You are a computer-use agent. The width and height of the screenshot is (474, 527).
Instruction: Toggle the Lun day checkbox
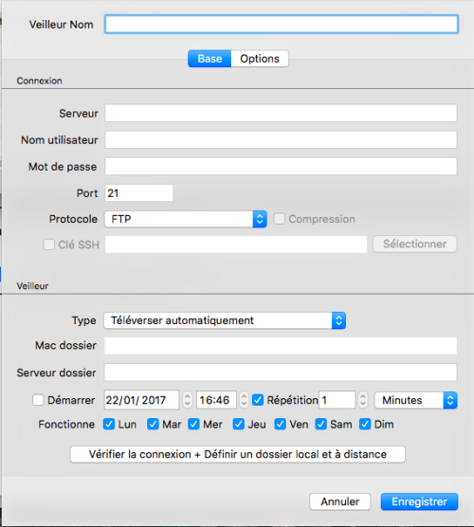click(x=109, y=424)
